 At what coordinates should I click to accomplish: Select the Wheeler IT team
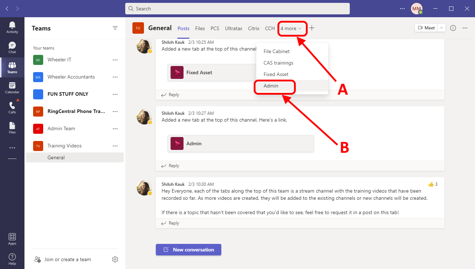coord(75,60)
